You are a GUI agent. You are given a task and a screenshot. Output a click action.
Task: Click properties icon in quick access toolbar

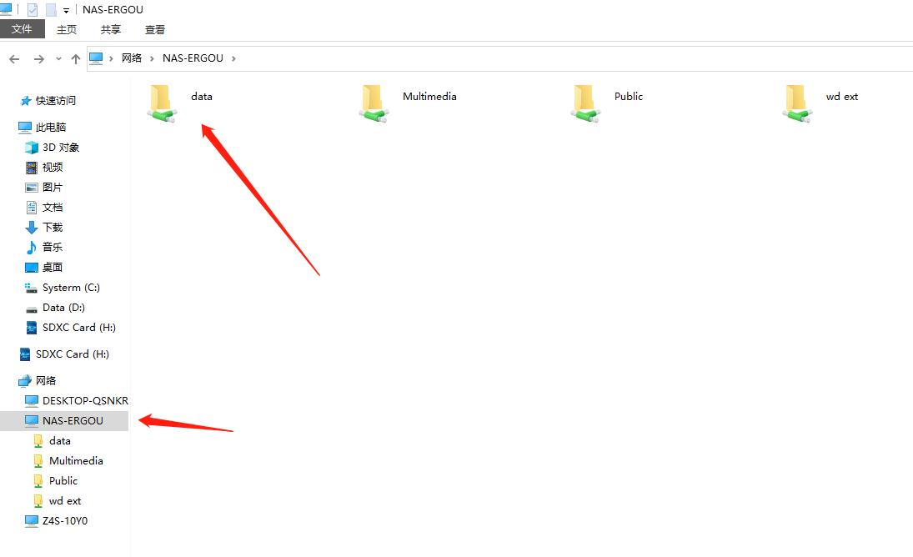33,10
